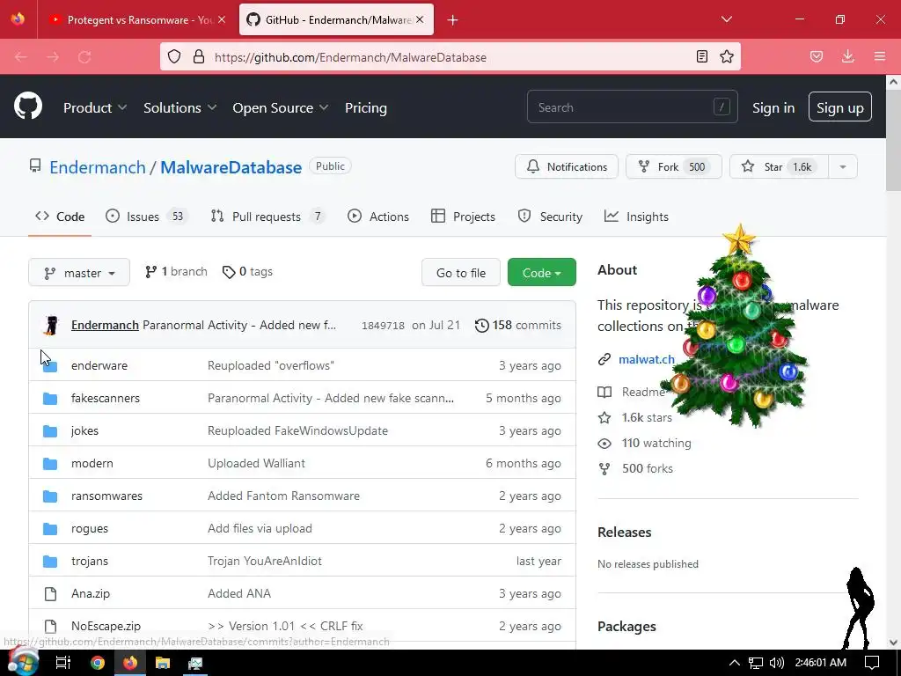Show hidden system tray icons
This screenshot has height=676, width=901.
click(x=735, y=663)
